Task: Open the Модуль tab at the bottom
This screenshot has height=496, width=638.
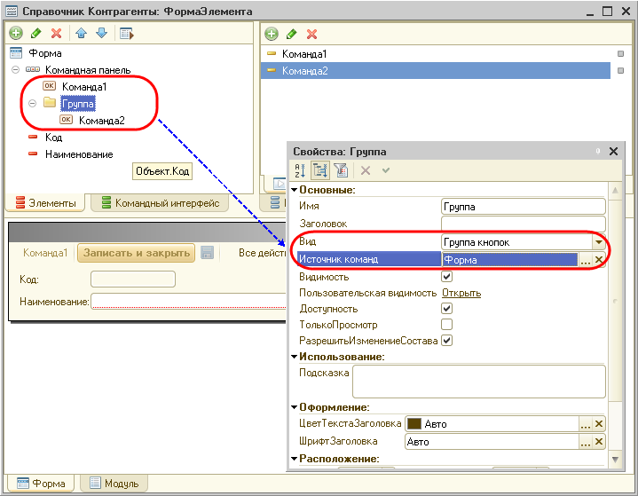Action: pyautogui.click(x=113, y=484)
